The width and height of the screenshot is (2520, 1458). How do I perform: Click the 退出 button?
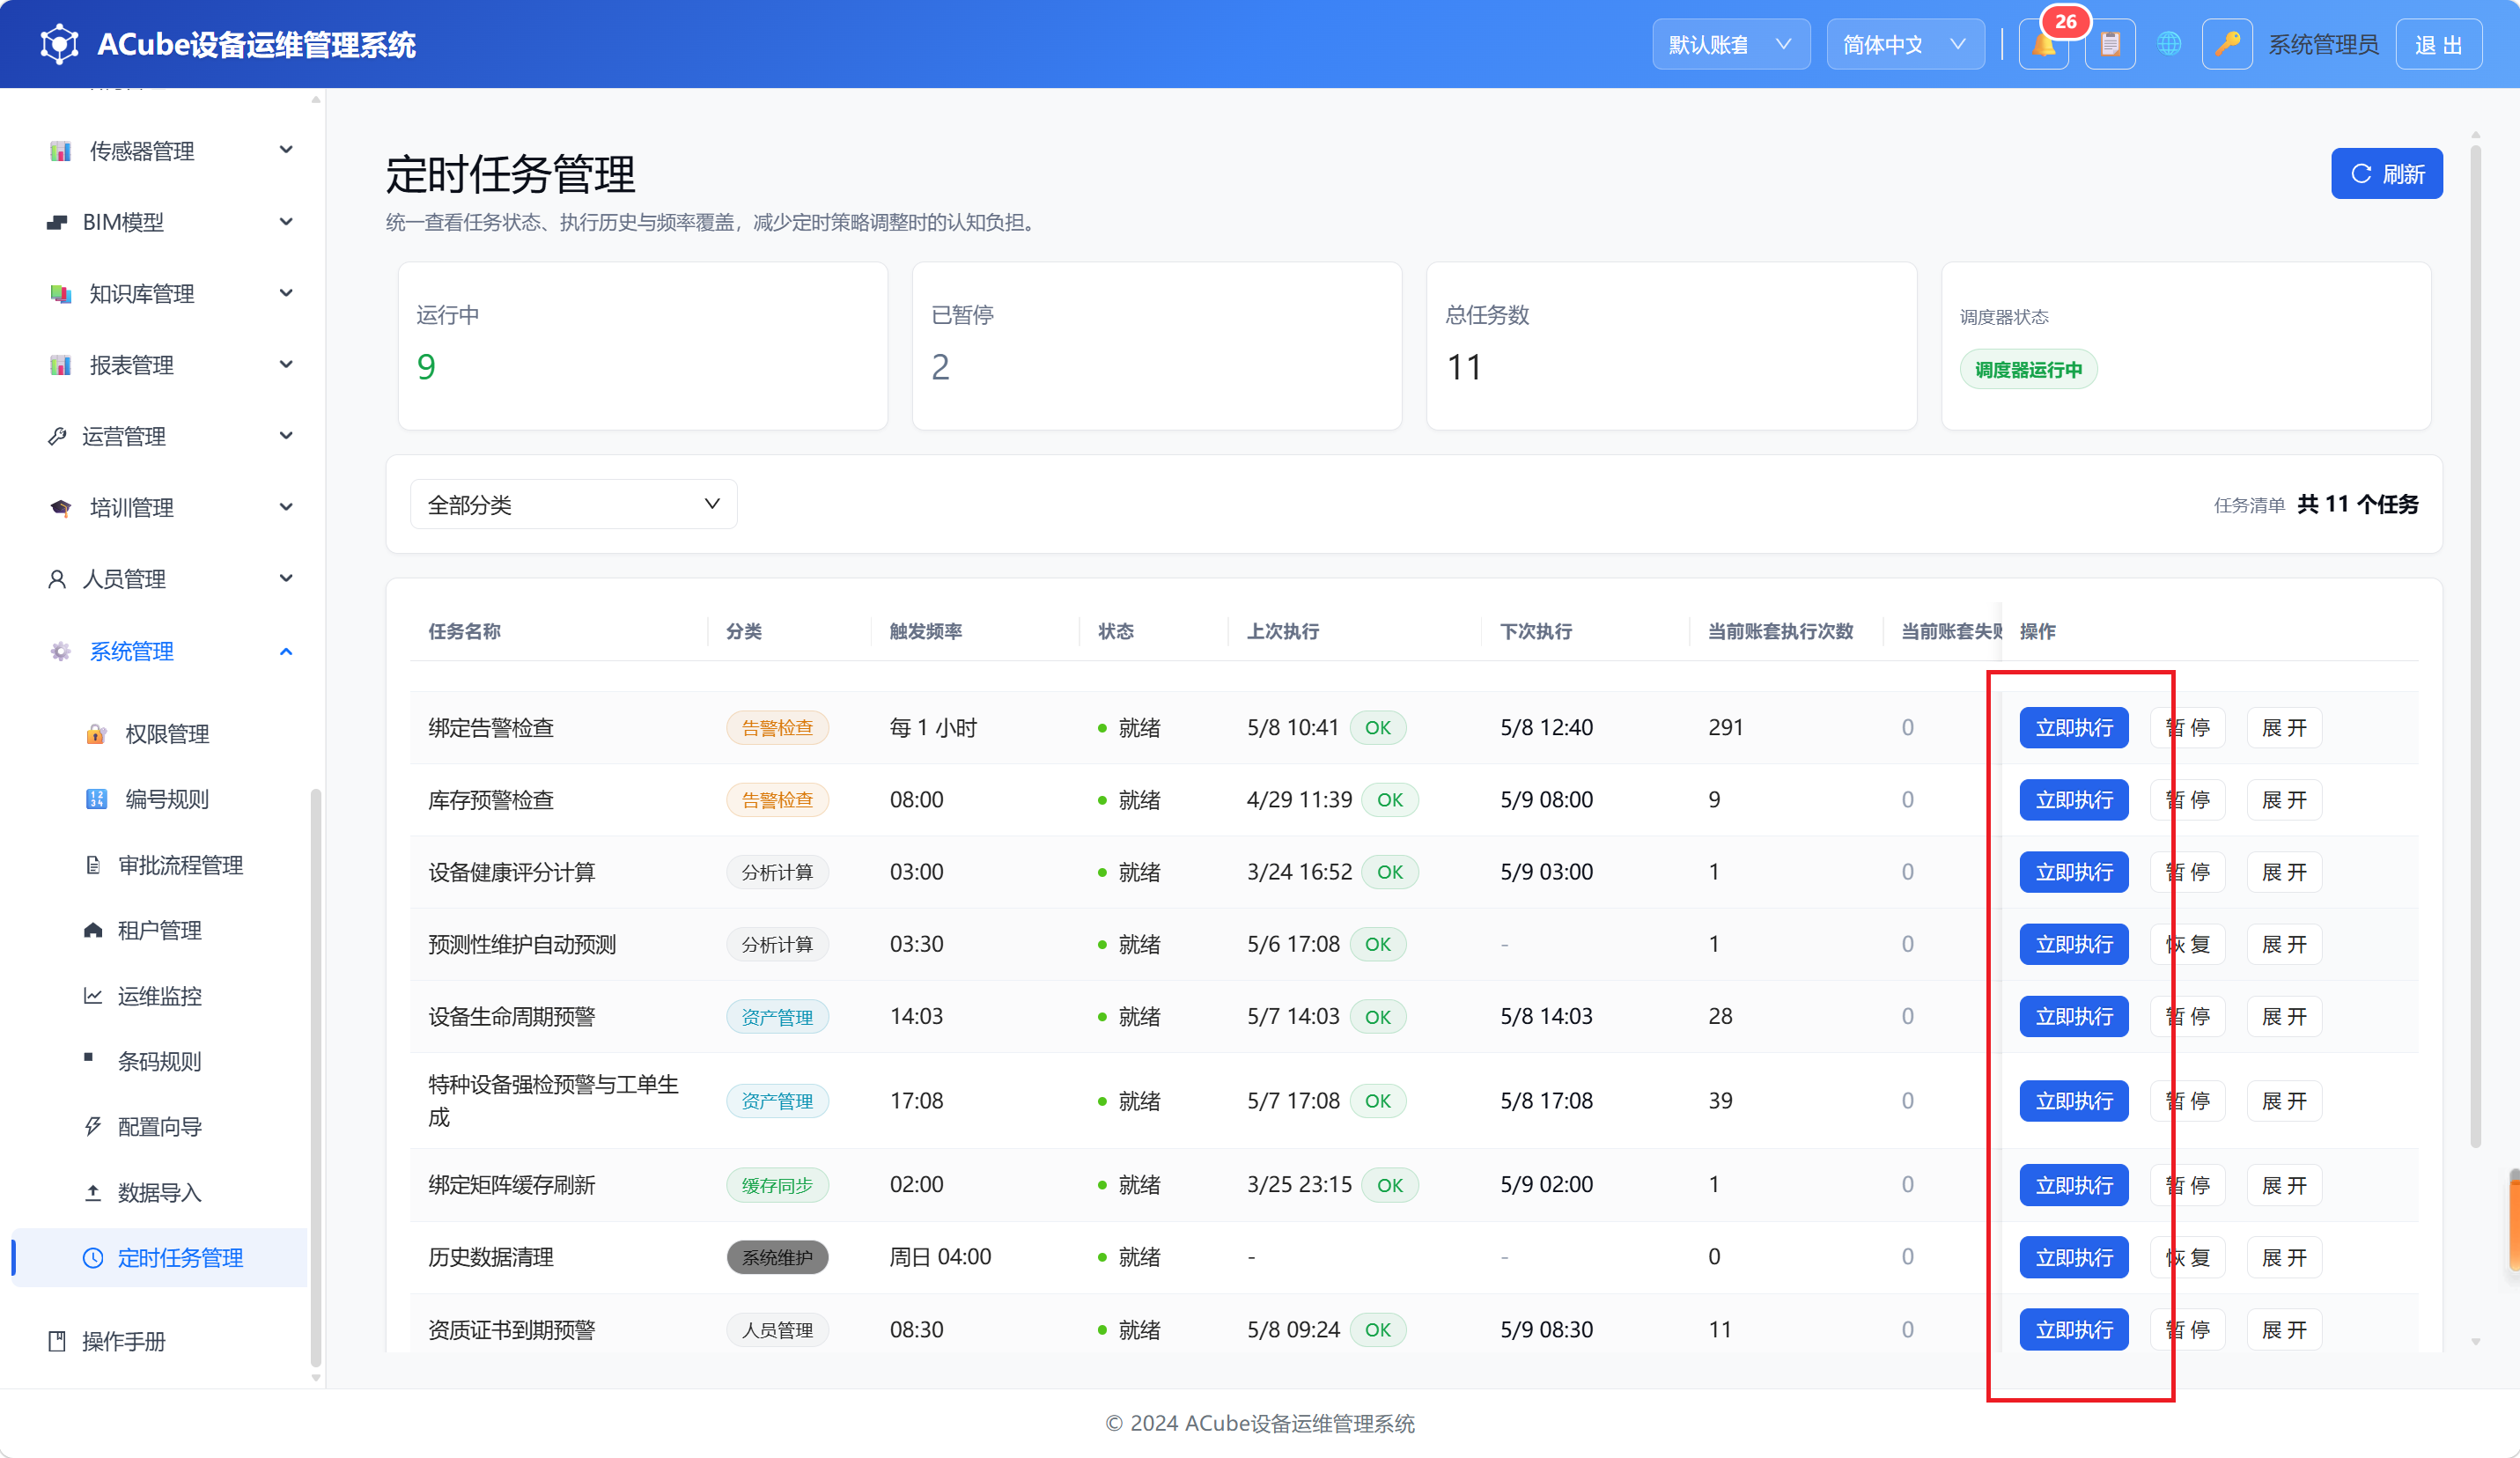click(2438, 45)
